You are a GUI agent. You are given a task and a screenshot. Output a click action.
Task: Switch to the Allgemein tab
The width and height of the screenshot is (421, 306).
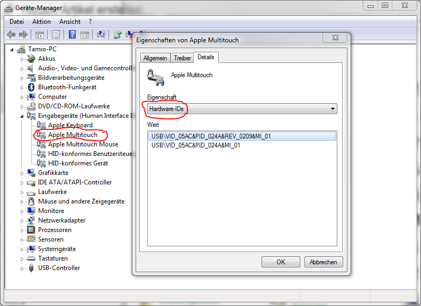coord(155,58)
